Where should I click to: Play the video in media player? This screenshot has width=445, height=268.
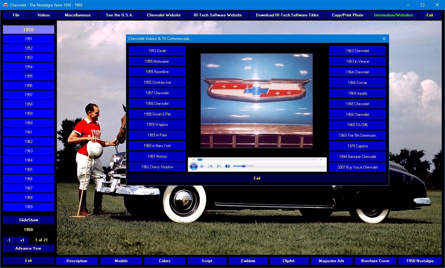click(194, 166)
